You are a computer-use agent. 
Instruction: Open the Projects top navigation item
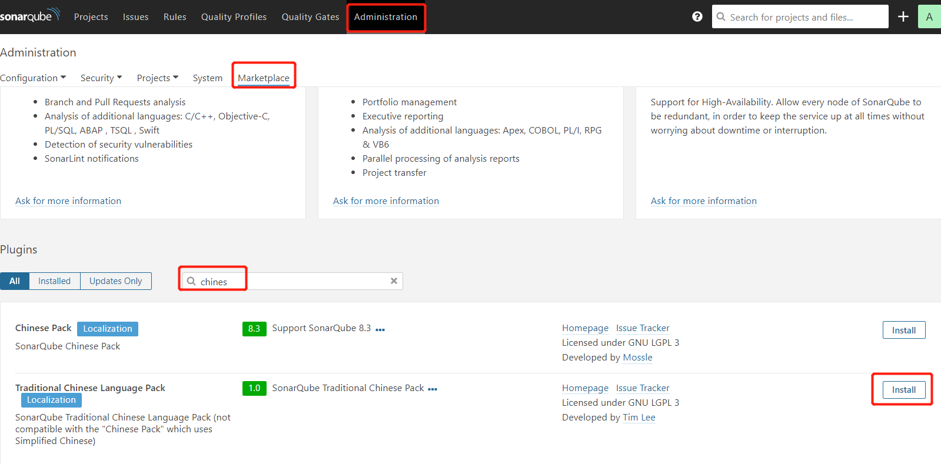tap(91, 17)
